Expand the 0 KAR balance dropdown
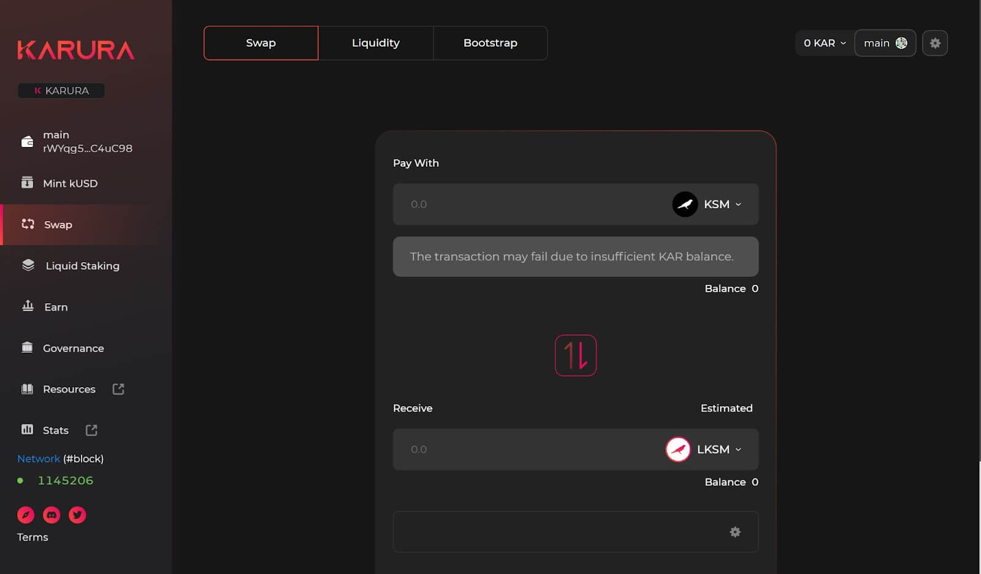981x574 pixels. point(823,43)
